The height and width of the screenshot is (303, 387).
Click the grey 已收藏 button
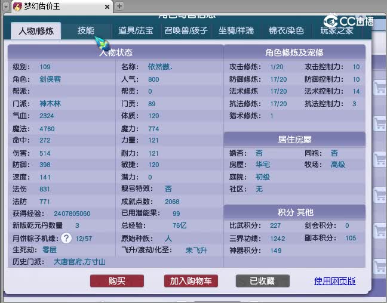point(263,281)
